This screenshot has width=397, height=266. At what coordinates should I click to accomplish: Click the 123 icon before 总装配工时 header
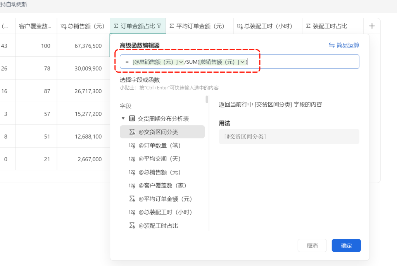[x=240, y=26]
